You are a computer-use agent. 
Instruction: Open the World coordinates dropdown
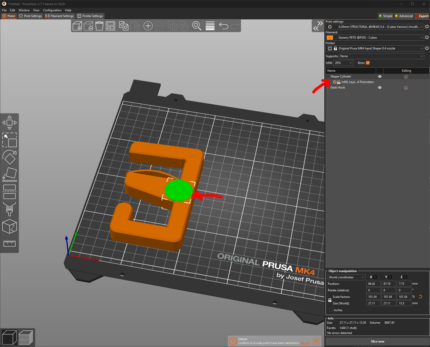coord(346,277)
